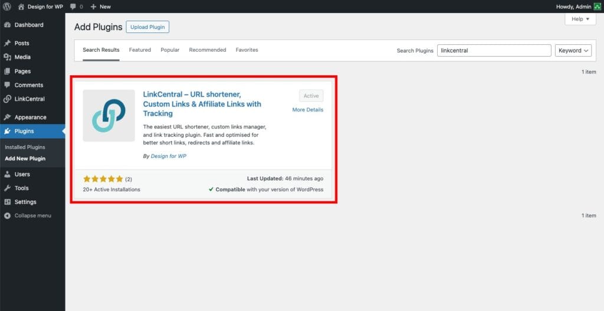Switch to the Search Results tab
The image size is (604, 311).
[101, 50]
